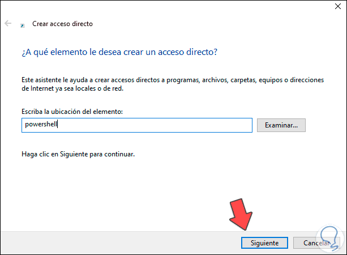Click the Crear acceso directo title text
This screenshot has width=347, height=255.
coord(63,24)
